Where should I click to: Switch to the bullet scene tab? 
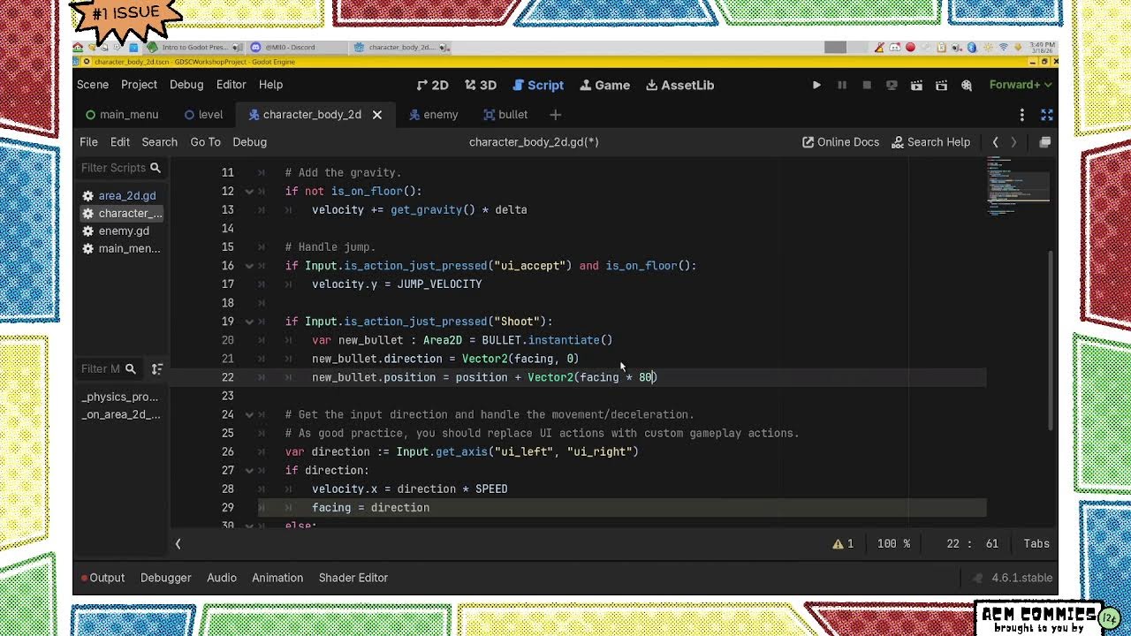point(505,115)
